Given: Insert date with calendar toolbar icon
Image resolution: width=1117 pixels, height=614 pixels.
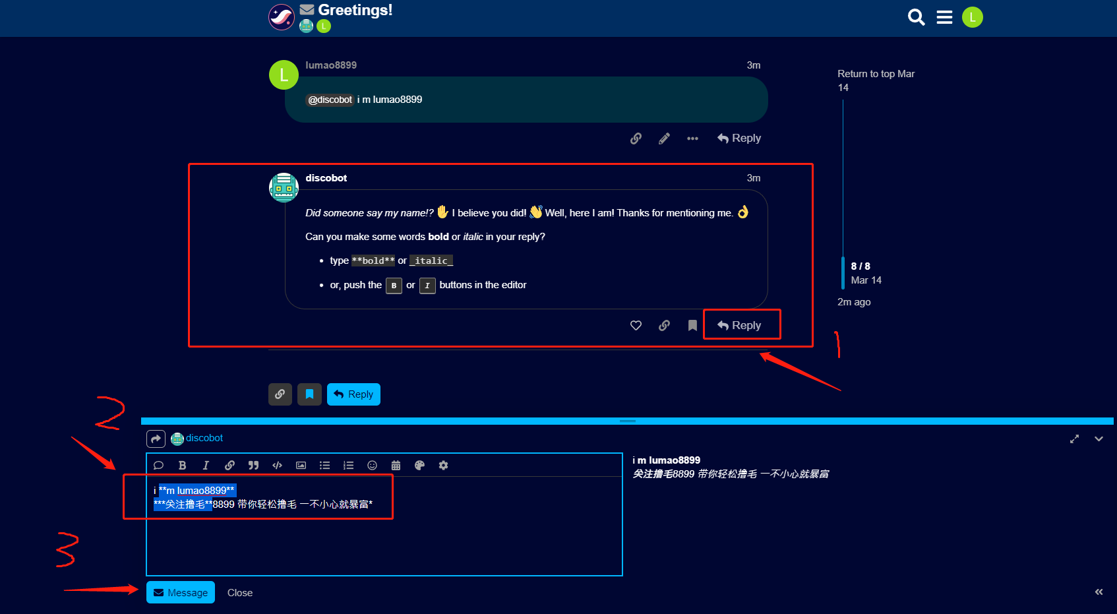Looking at the screenshot, I should pos(396,465).
